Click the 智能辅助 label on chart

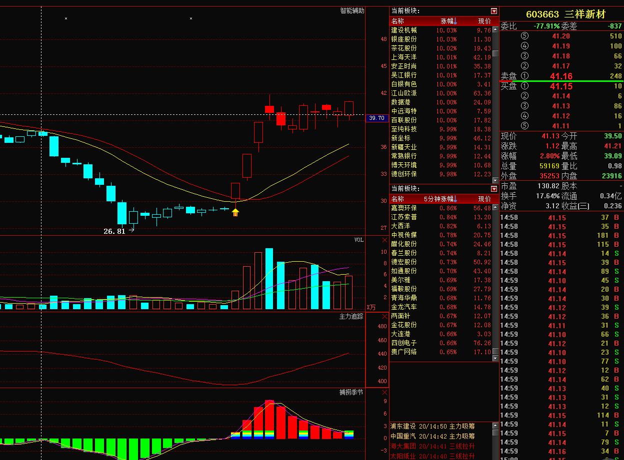coord(352,10)
